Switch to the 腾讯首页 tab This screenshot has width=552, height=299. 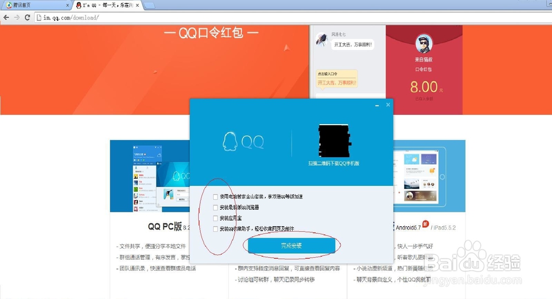[35, 6]
